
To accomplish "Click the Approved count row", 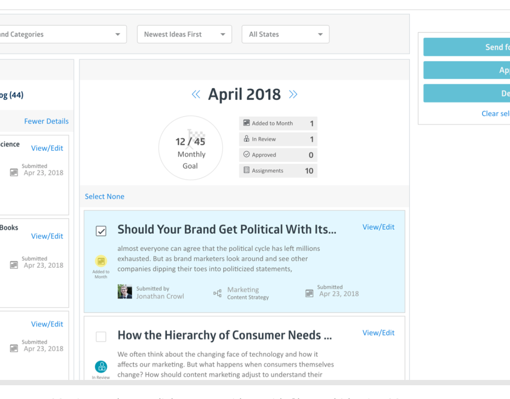I will [278, 155].
